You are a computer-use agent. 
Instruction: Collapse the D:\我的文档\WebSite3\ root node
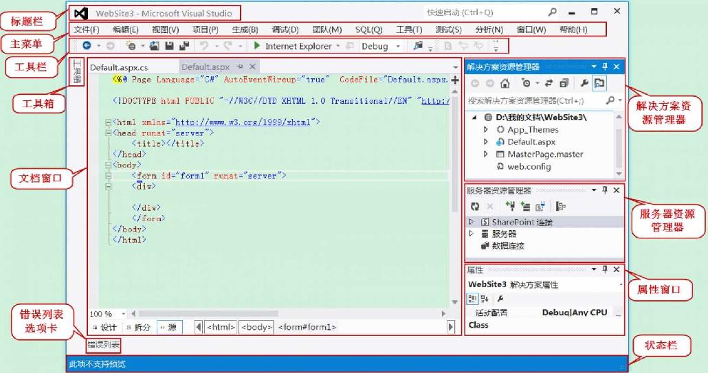(474, 117)
